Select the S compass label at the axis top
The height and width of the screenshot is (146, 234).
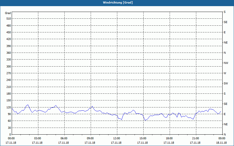coord(225,12)
